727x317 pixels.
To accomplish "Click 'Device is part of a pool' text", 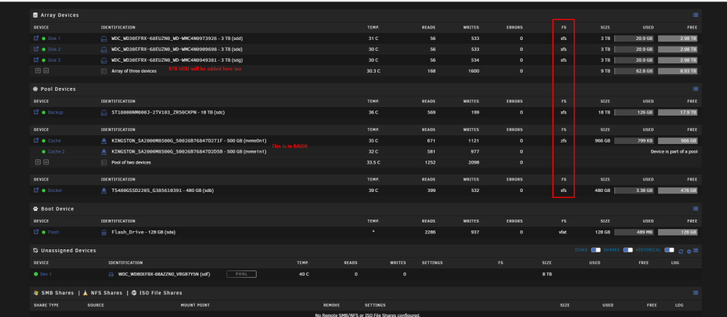I will (x=674, y=151).
